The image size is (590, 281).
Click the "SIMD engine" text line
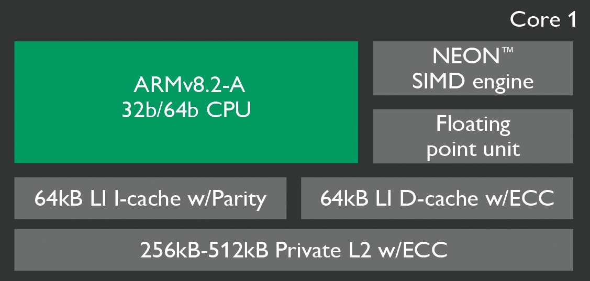[x=473, y=81]
